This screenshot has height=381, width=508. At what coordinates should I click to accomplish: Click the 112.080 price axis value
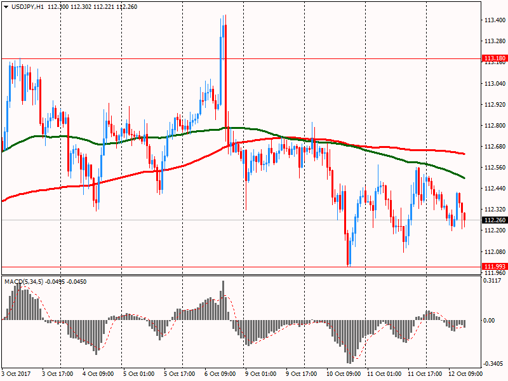point(495,251)
